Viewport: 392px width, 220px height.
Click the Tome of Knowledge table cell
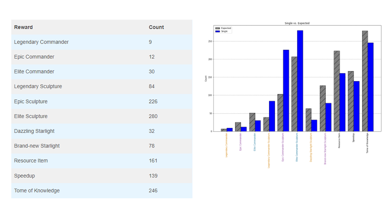[x=37, y=191]
